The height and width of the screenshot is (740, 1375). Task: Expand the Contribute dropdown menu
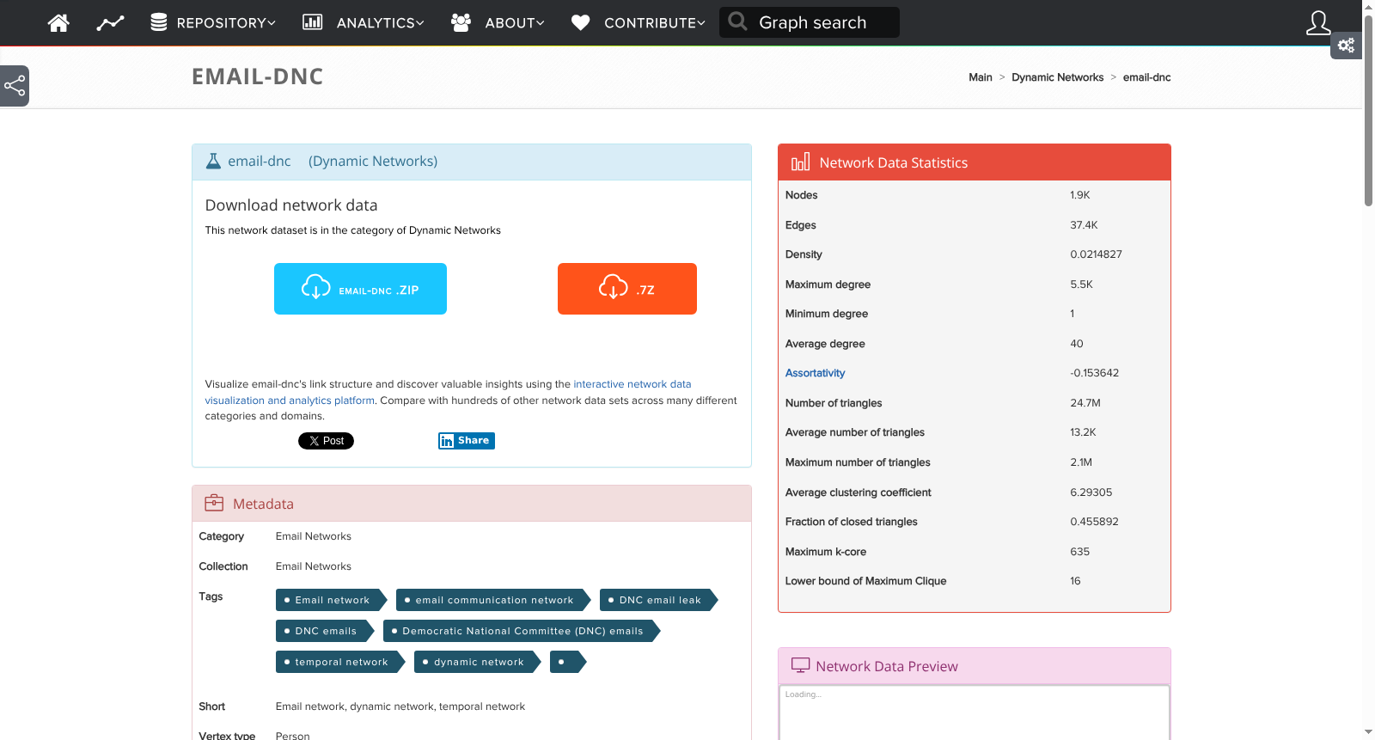coord(655,23)
